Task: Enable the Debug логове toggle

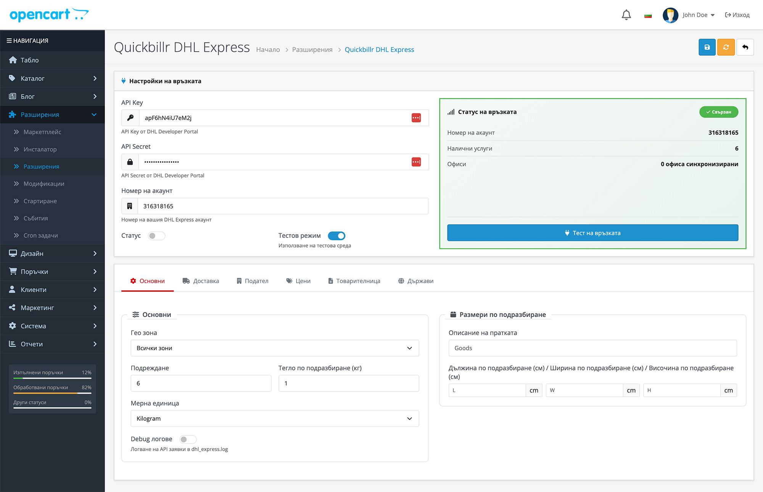Action: click(188, 439)
